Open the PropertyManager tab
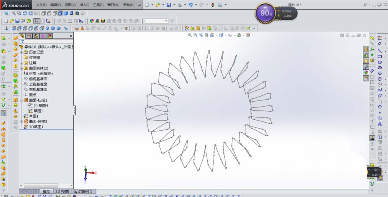The image size is (388, 197). coord(29,36)
